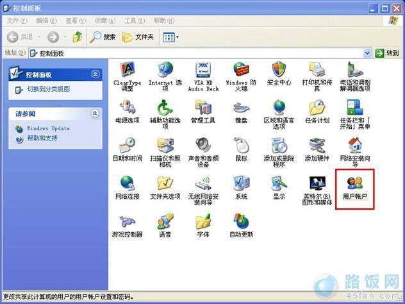Open 用户帐户 icon
This screenshot has height=304, width=405.
pos(355,183)
